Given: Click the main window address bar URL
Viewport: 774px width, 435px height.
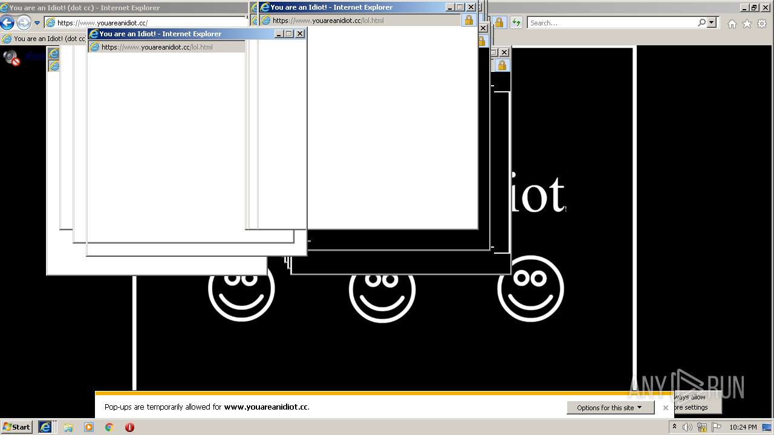Looking at the screenshot, I should pyautogui.click(x=102, y=23).
